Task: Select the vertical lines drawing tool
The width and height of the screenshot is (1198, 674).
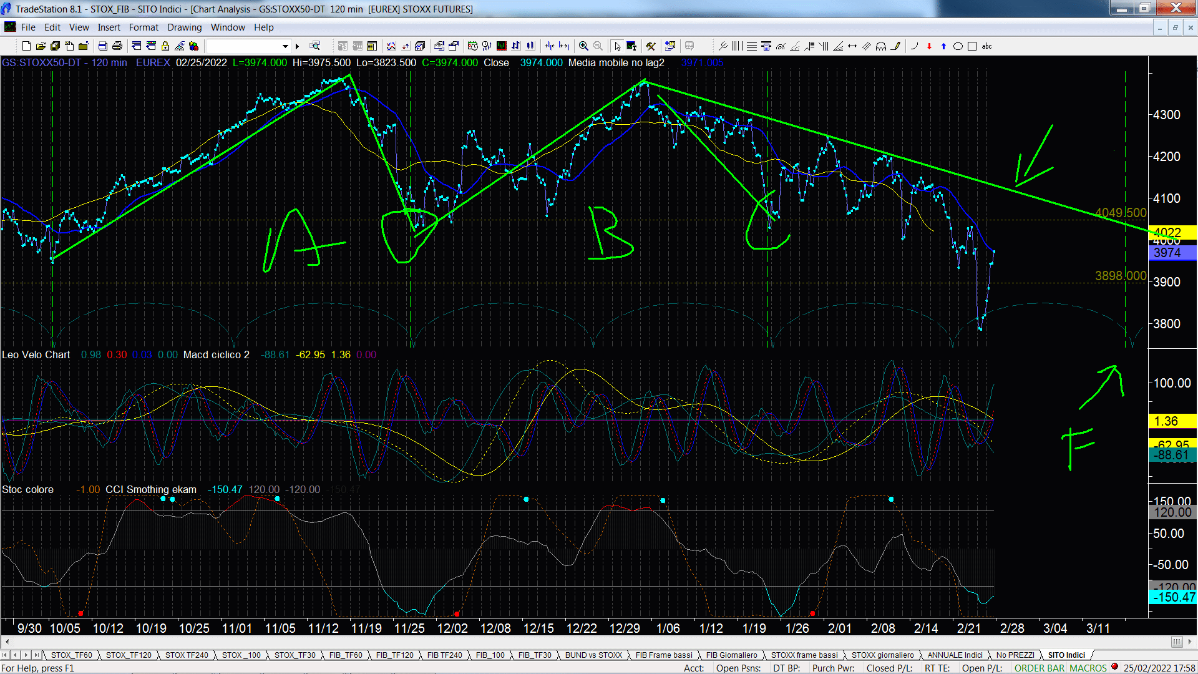Action: point(737,46)
